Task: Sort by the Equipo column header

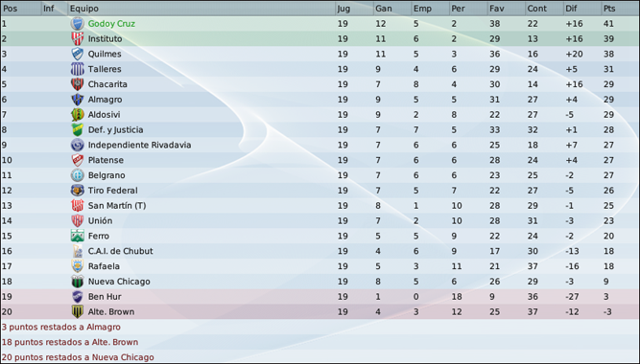Action: 201,9
